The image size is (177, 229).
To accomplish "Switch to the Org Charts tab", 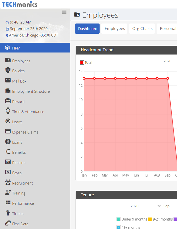I will 142,28.
